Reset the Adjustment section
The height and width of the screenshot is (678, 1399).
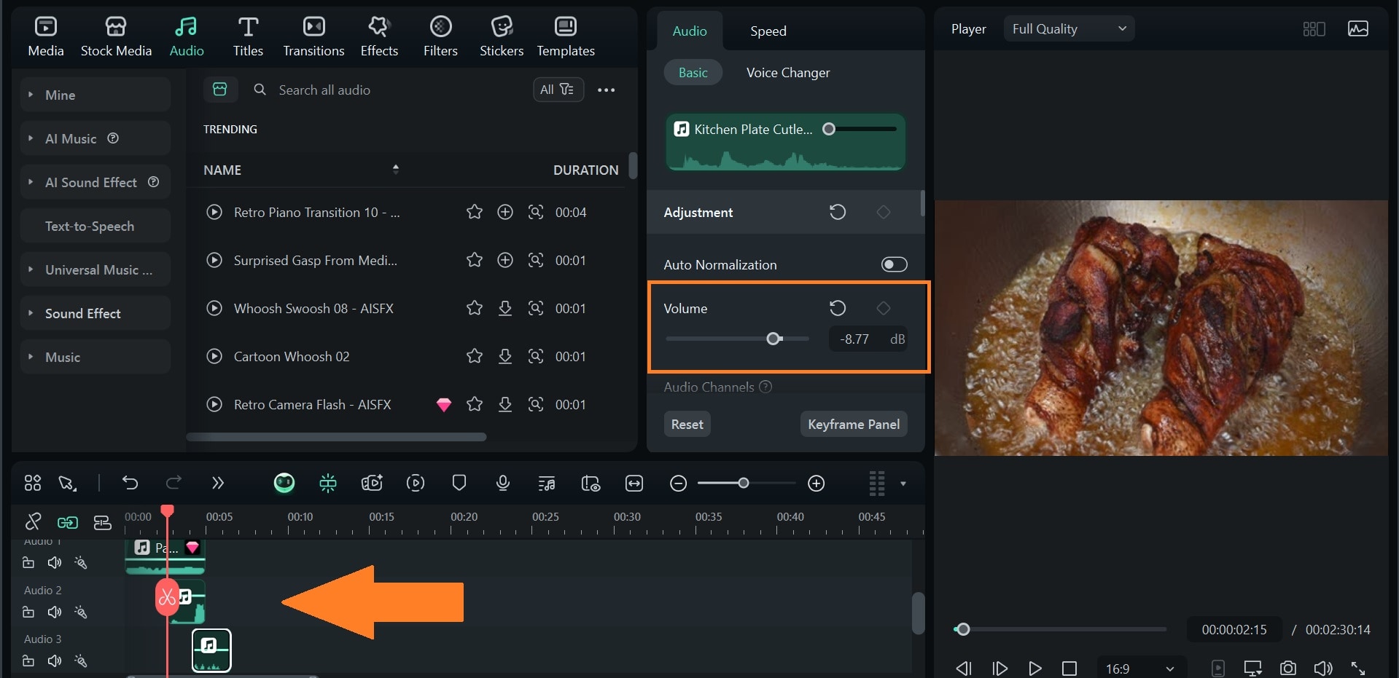(x=838, y=212)
